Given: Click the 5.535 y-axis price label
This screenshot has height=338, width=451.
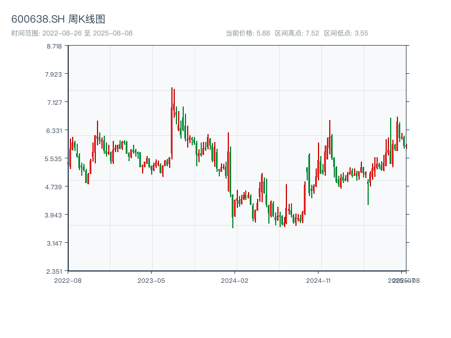Looking at the screenshot, I should 55,158.
